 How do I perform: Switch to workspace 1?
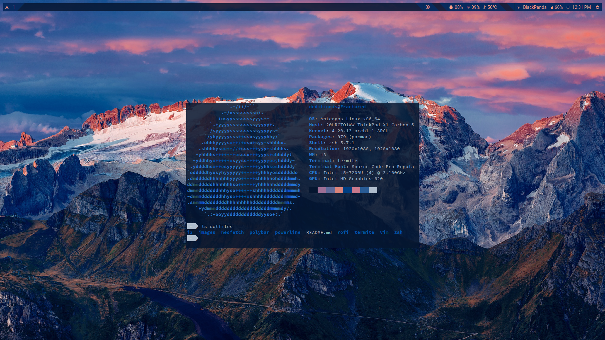[14, 7]
